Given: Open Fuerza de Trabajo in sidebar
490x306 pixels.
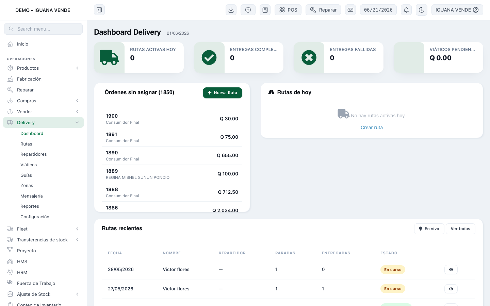Looking at the screenshot, I should tap(43, 283).
